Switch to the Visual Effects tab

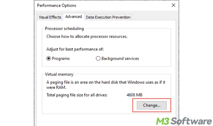coord(50,17)
